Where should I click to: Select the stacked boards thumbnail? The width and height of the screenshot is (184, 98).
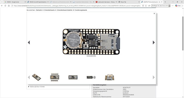coord(110,77)
